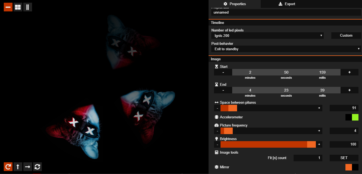Select the Start minutes value 2
Viewport: 362px width, 174px height.
250,72
